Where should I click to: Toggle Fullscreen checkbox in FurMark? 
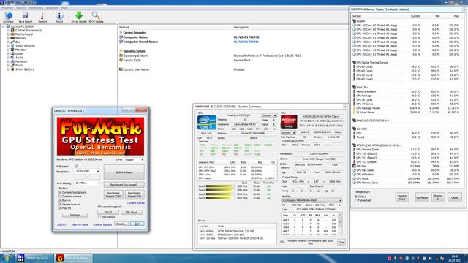(76, 167)
